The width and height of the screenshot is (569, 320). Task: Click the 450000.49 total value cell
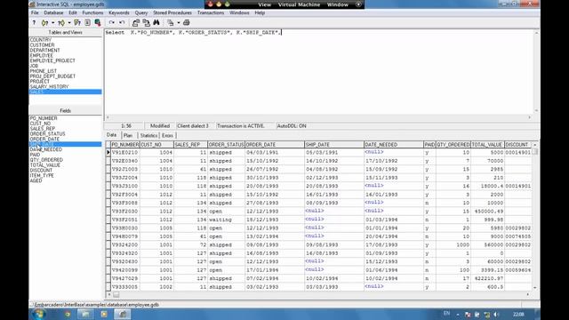[x=488, y=212]
